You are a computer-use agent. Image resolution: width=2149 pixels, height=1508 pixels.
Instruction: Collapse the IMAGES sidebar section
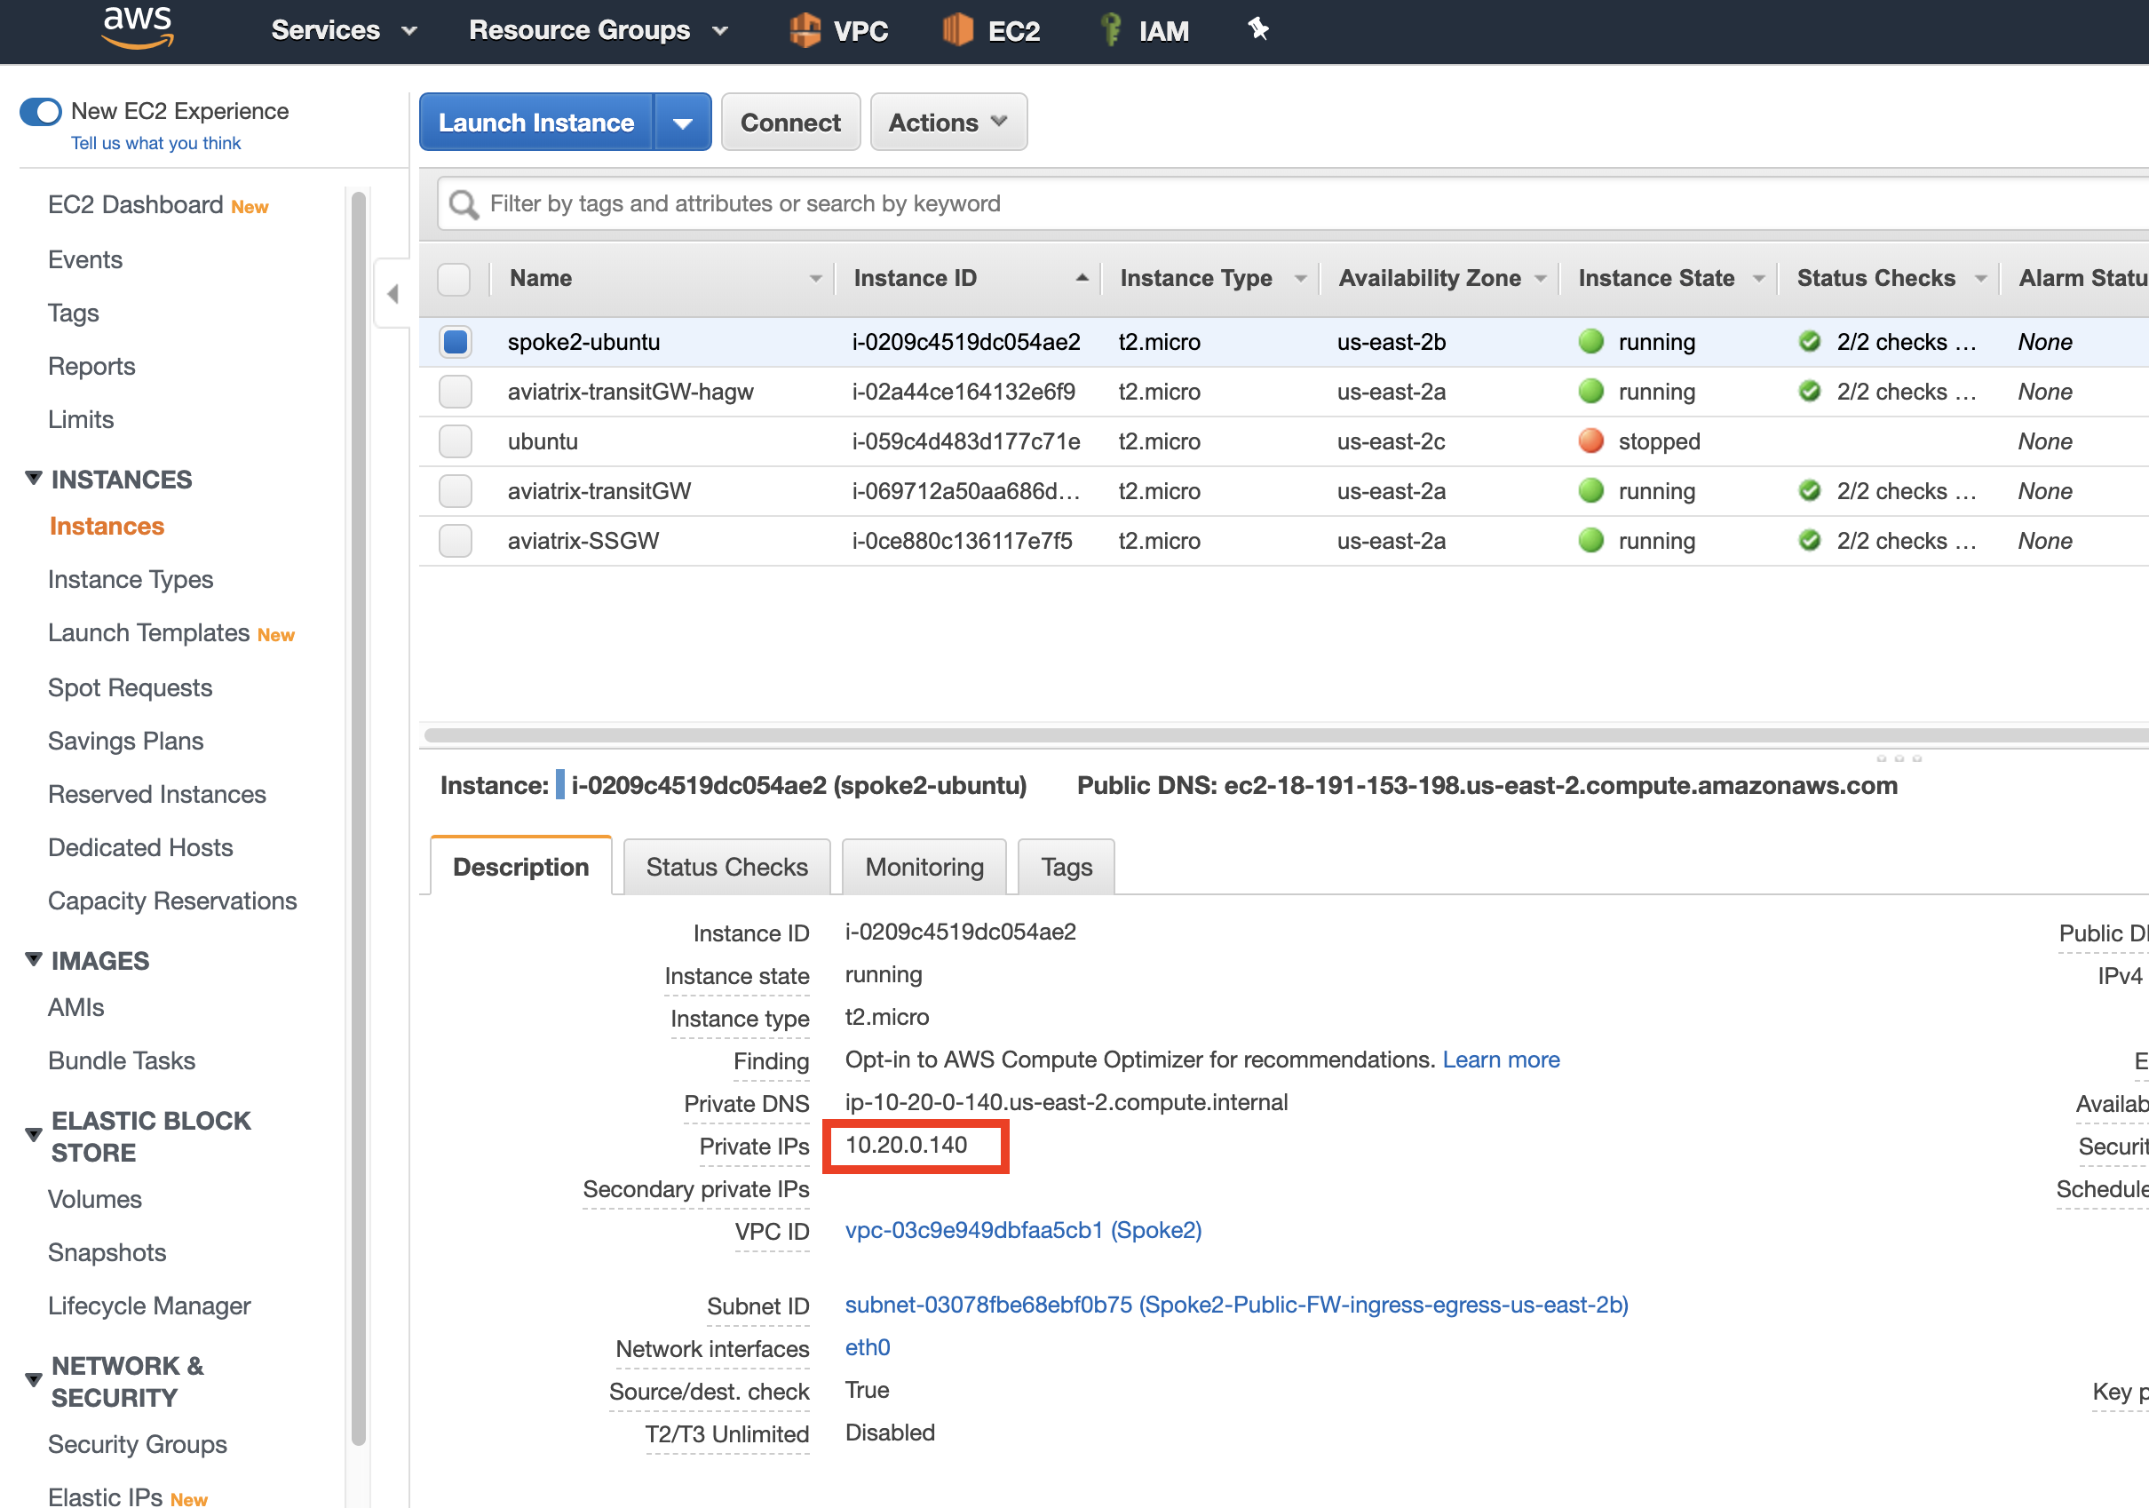34,959
